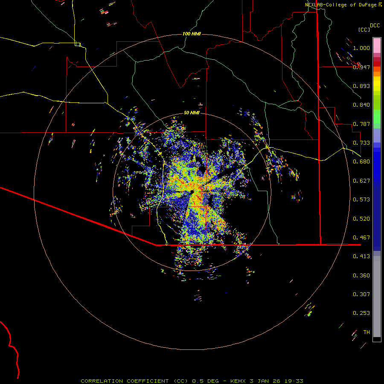The width and height of the screenshot is (384, 384).
Task: Pick the bright green color bar segment
Action: [377, 116]
